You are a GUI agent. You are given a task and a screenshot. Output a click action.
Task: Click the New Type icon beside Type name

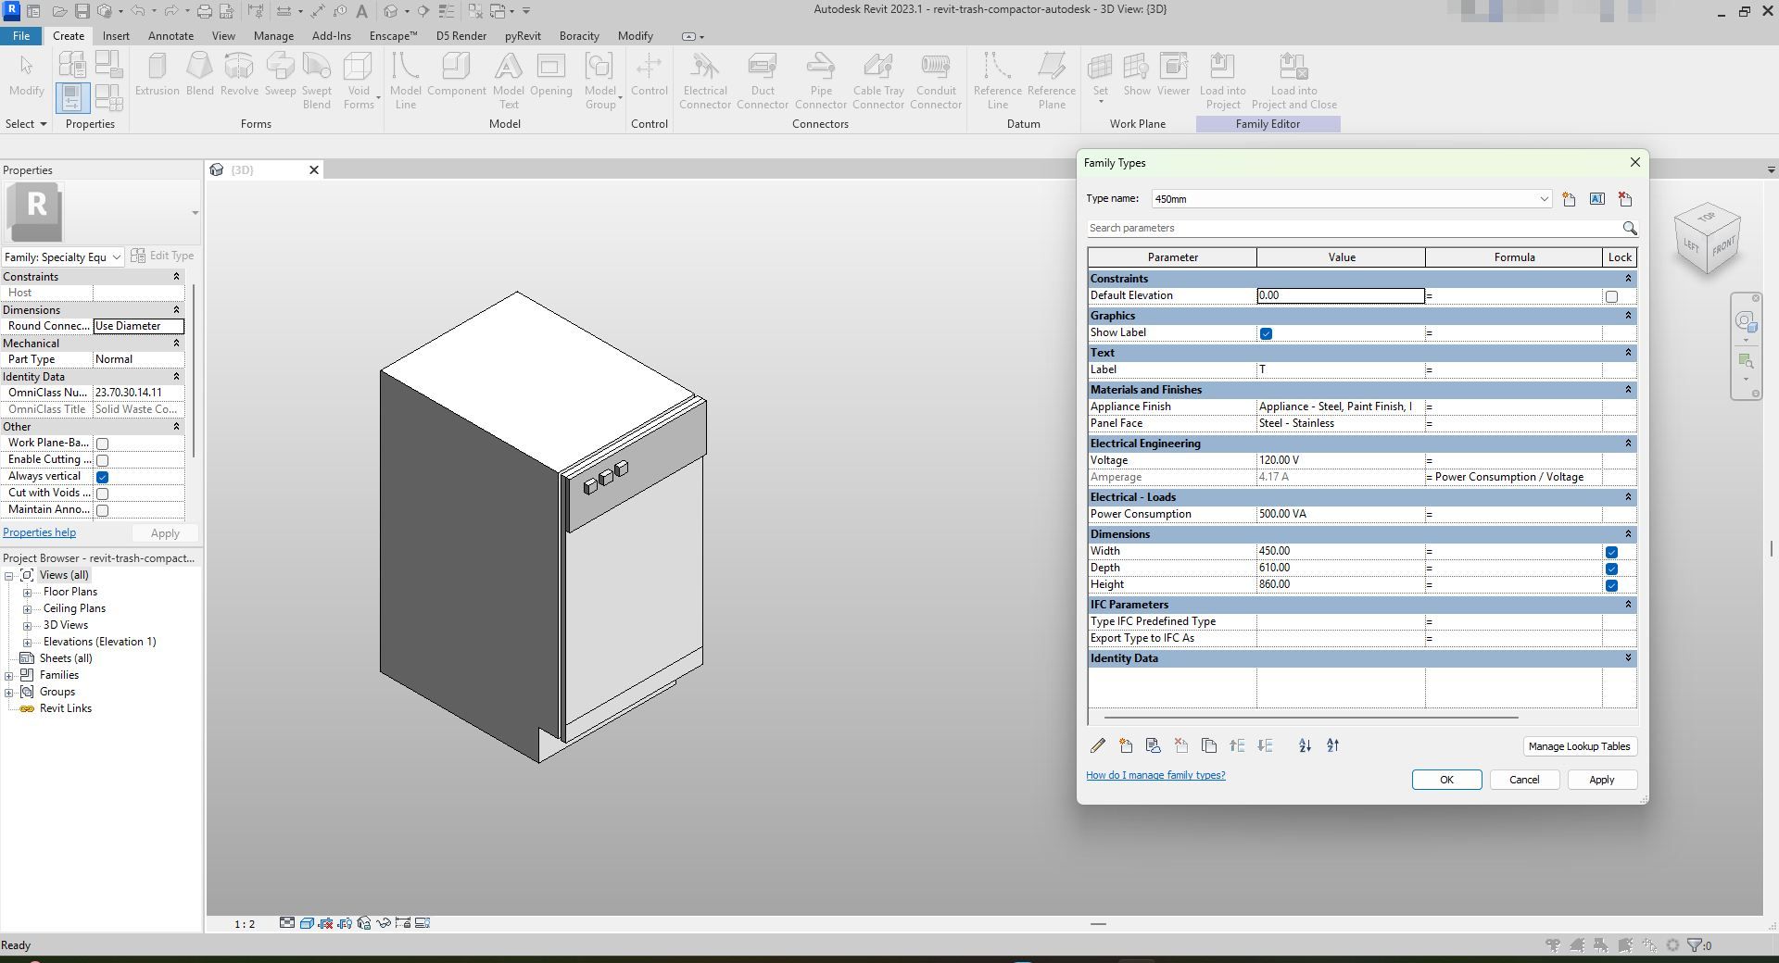[1569, 199]
